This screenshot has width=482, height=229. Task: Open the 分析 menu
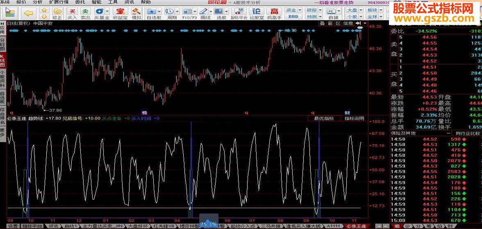click(38, 2)
